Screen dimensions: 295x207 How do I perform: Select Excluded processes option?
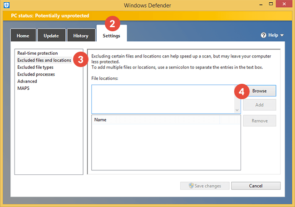coord(36,74)
